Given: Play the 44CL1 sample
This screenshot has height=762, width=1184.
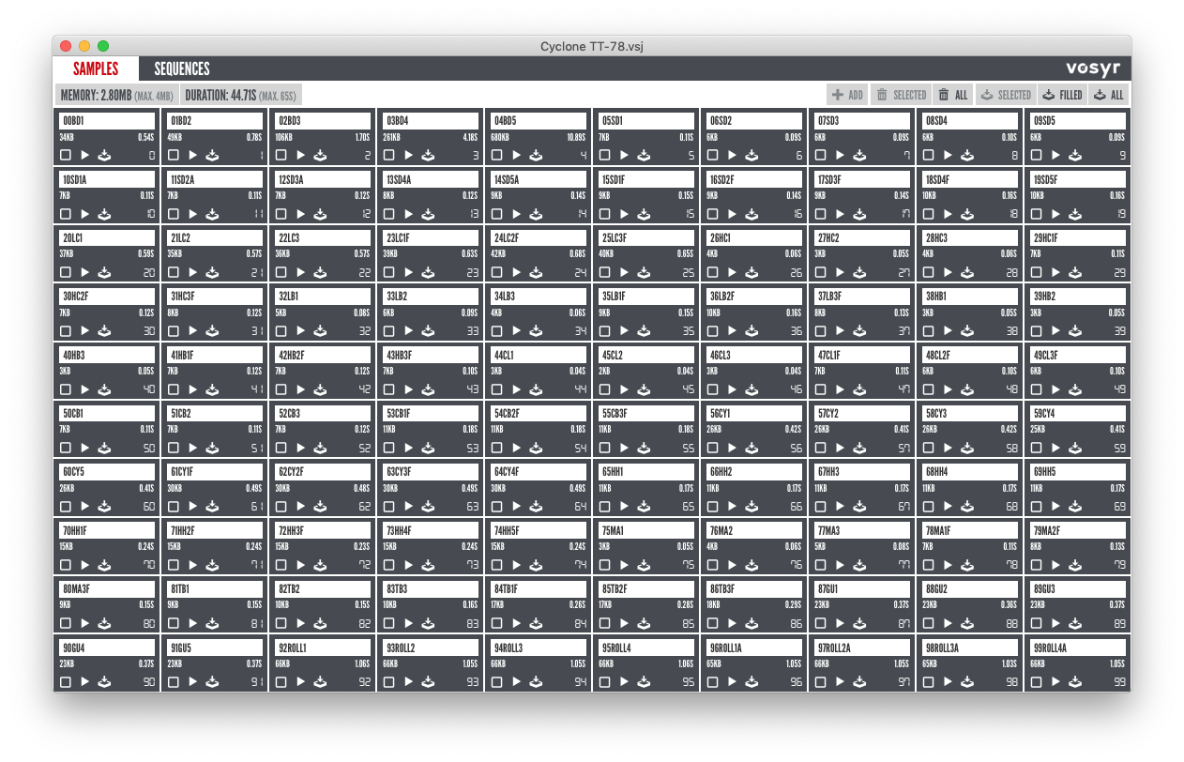Looking at the screenshot, I should 516,389.
